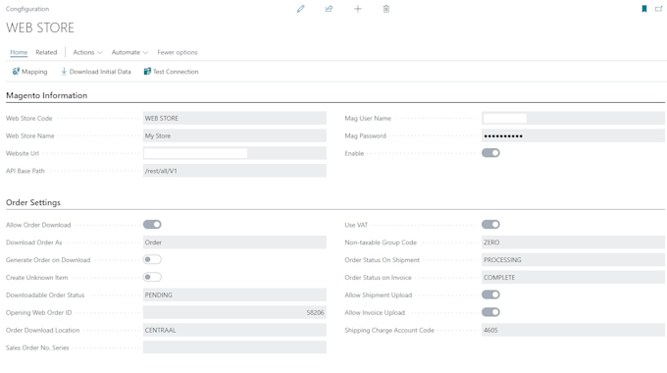
Task: Open Shipping Charge Account Code field
Action: [x=573, y=330]
